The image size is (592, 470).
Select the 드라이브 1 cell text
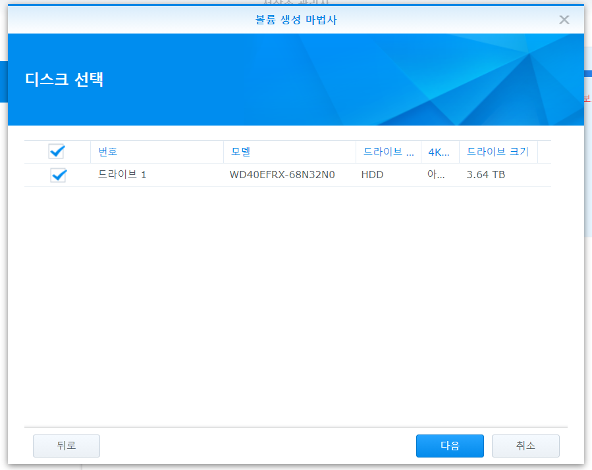[x=122, y=174]
